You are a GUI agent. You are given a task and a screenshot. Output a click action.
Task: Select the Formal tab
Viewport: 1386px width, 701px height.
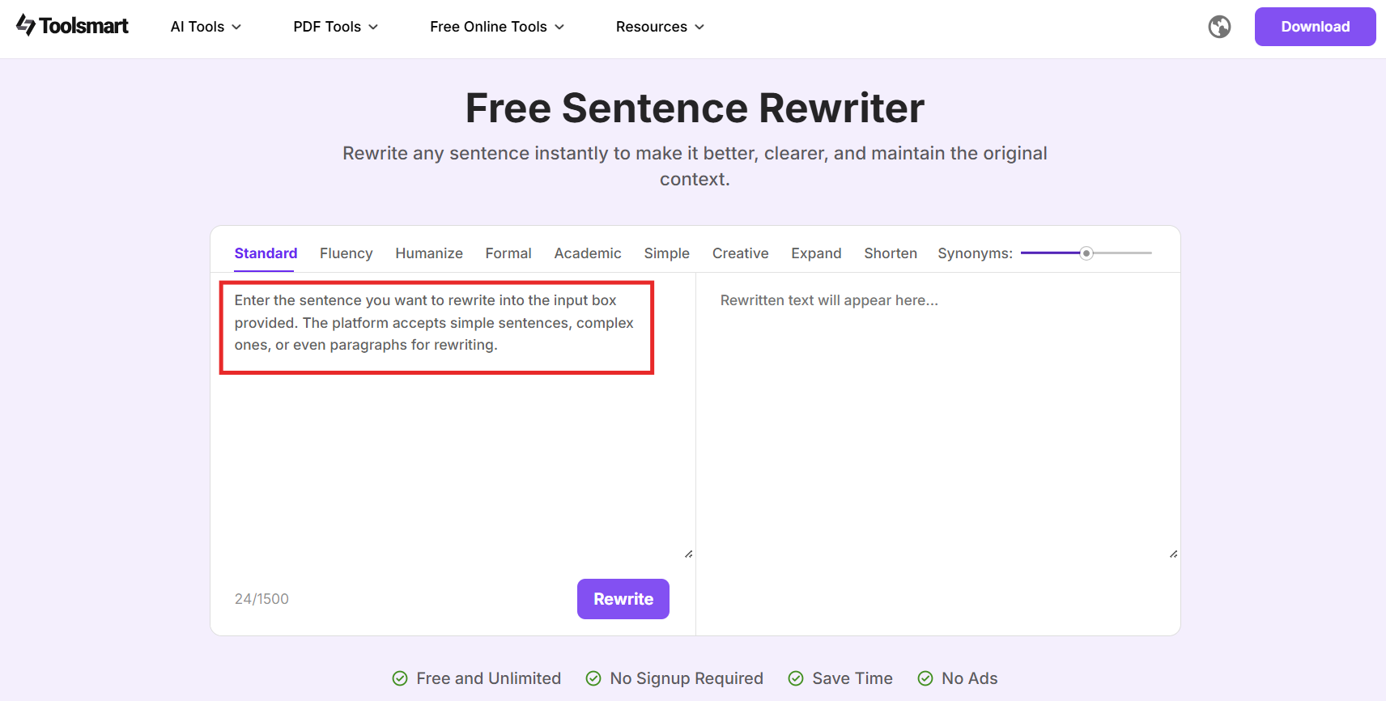508,253
